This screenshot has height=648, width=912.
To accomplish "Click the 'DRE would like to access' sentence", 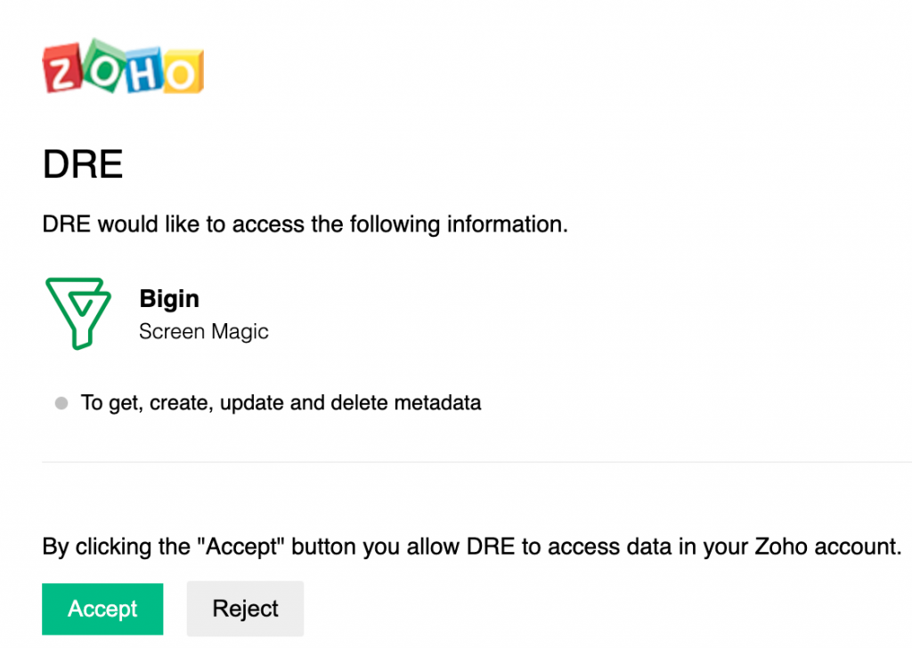I will point(305,224).
